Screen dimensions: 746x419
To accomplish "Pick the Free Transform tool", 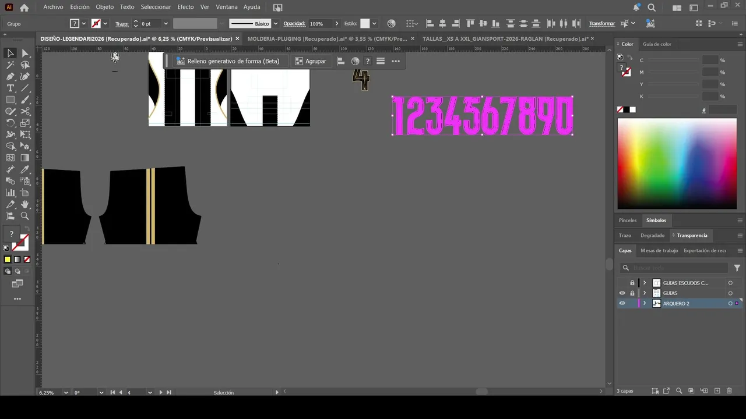I will (25, 134).
